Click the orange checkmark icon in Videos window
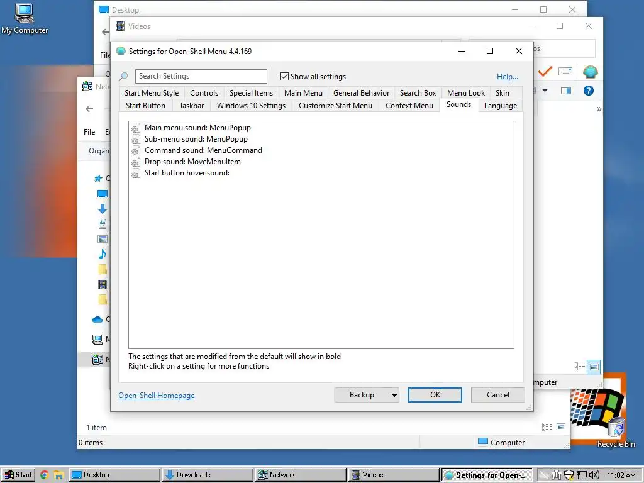The width and height of the screenshot is (644, 483). click(545, 72)
